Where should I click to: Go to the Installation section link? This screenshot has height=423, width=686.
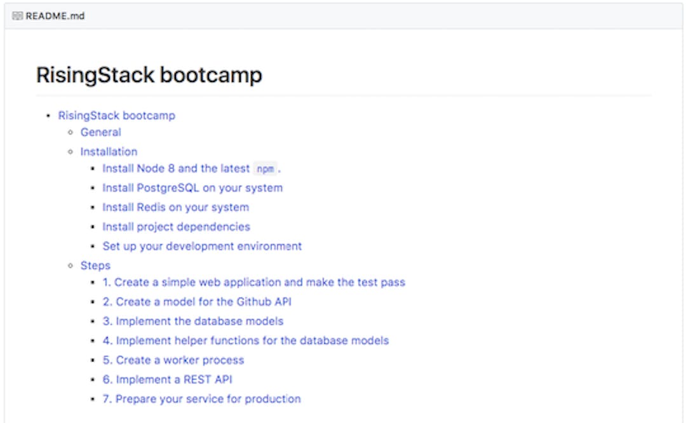click(x=109, y=152)
